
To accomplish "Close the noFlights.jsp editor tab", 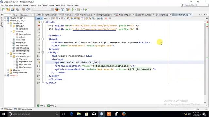I will (x=170, y=15).
